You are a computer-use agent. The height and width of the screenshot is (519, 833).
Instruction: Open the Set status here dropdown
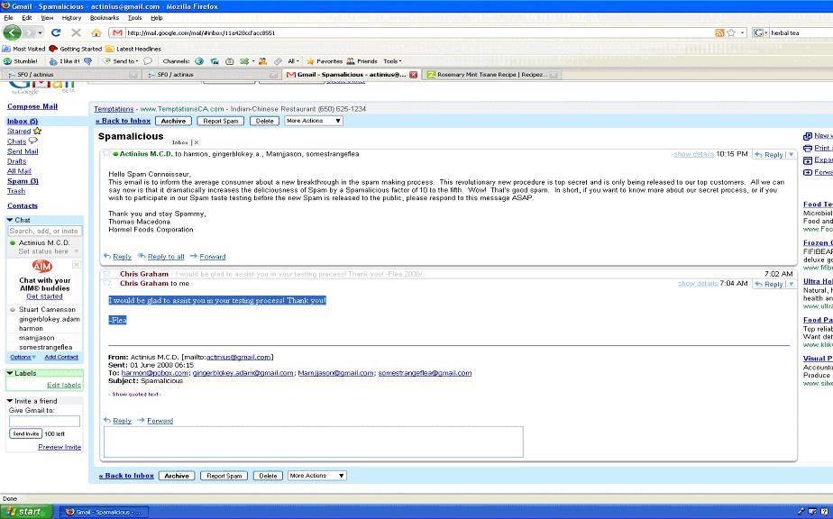(49, 251)
